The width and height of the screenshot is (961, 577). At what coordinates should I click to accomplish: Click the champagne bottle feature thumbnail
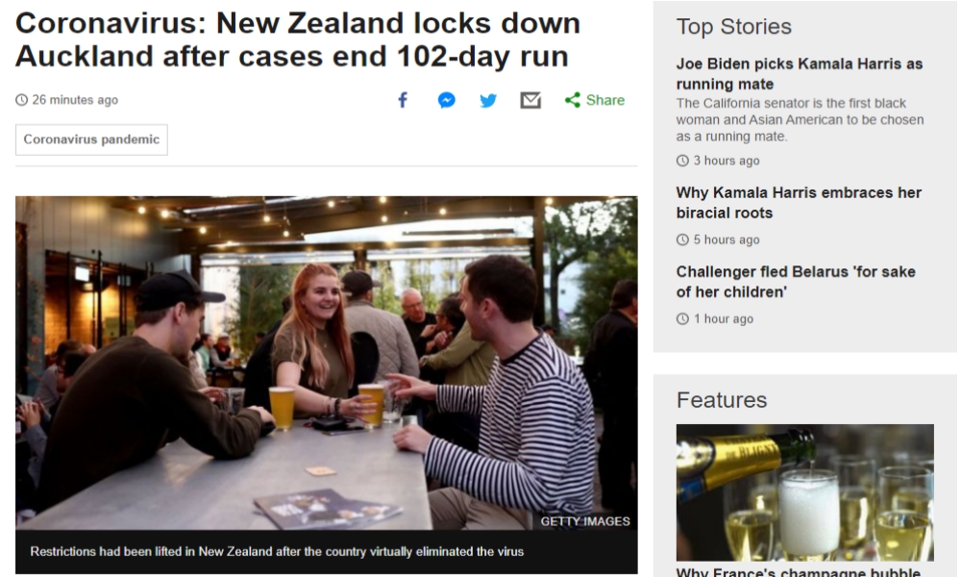pyautogui.click(x=804, y=492)
